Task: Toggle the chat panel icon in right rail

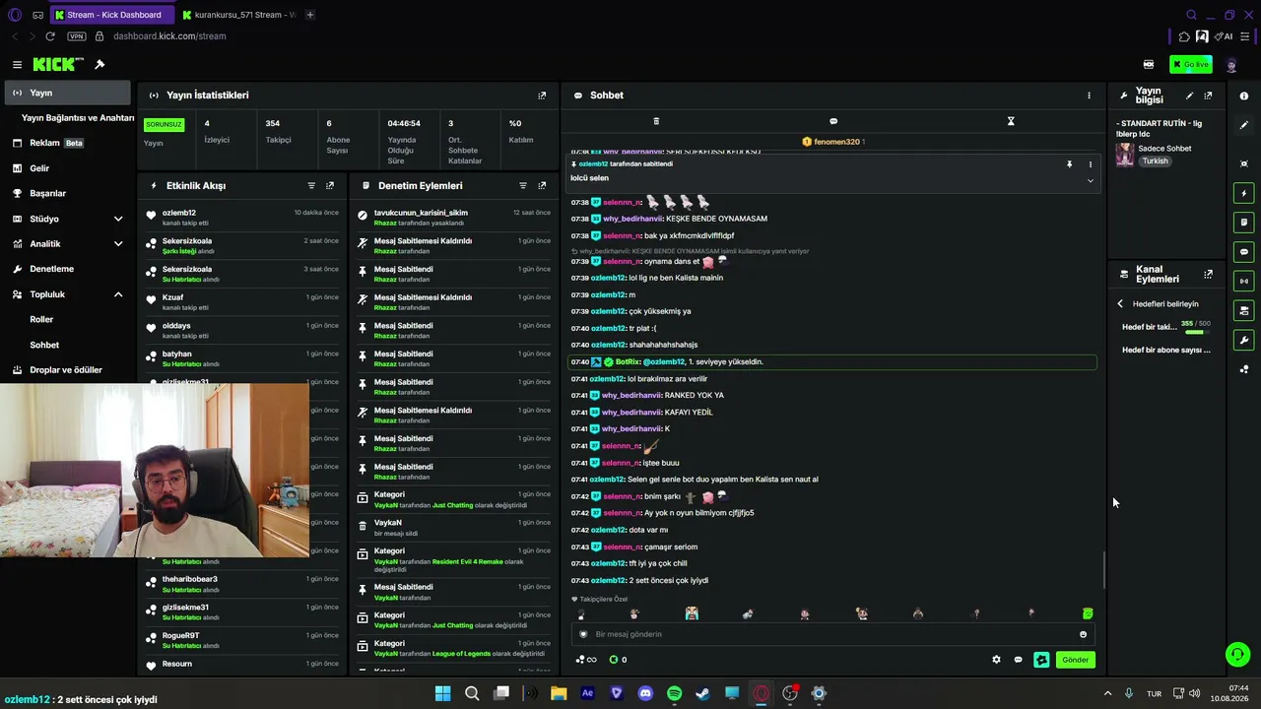Action: (1244, 252)
